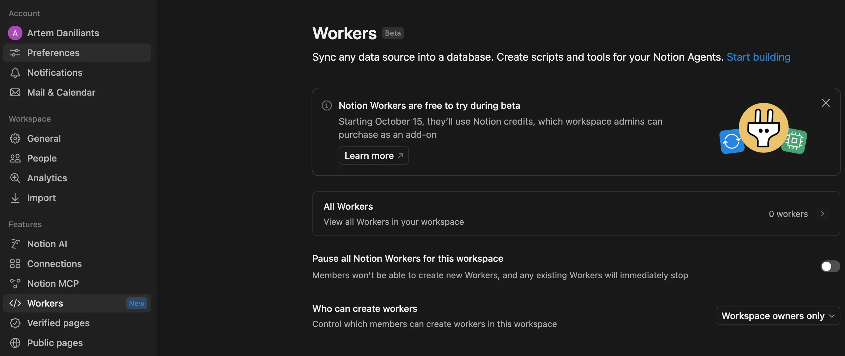Select Mail & Calendar settings
This screenshot has width=845, height=356.
pyautogui.click(x=77, y=92)
